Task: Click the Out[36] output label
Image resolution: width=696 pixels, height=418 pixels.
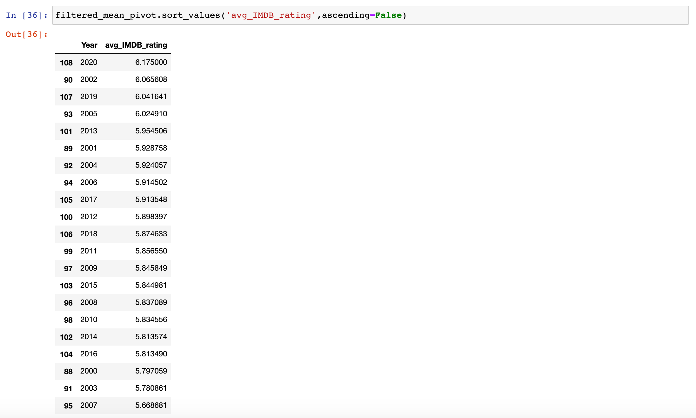Action: (x=27, y=34)
